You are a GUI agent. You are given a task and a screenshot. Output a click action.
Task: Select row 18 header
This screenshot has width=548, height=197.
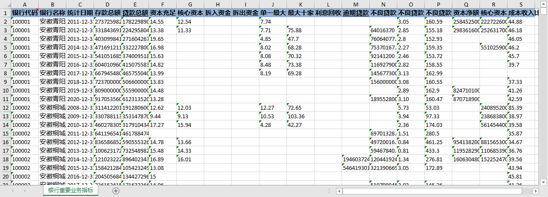[x=5, y=159]
